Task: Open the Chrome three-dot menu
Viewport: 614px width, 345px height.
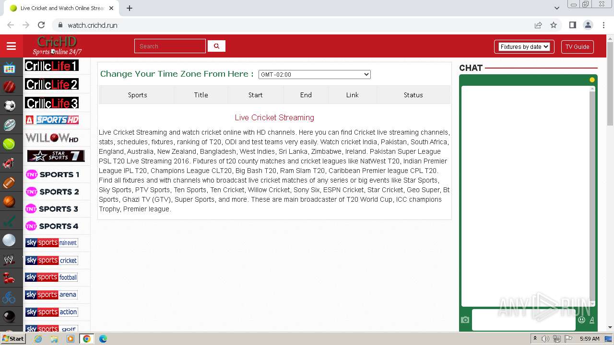Action: point(603,25)
